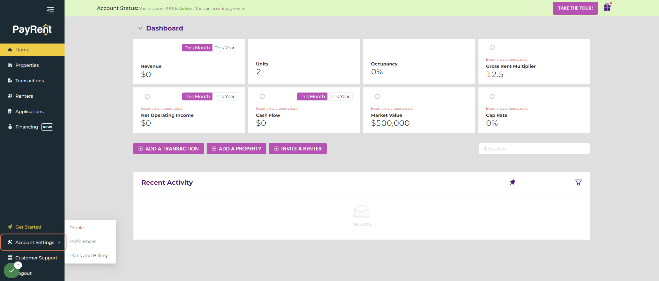Refresh the Cash Flow card
The height and width of the screenshot is (281, 659).
(x=262, y=97)
